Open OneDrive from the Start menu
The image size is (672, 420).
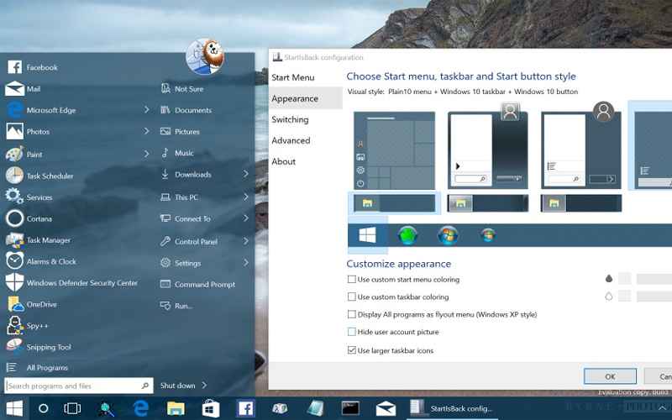click(x=32, y=304)
